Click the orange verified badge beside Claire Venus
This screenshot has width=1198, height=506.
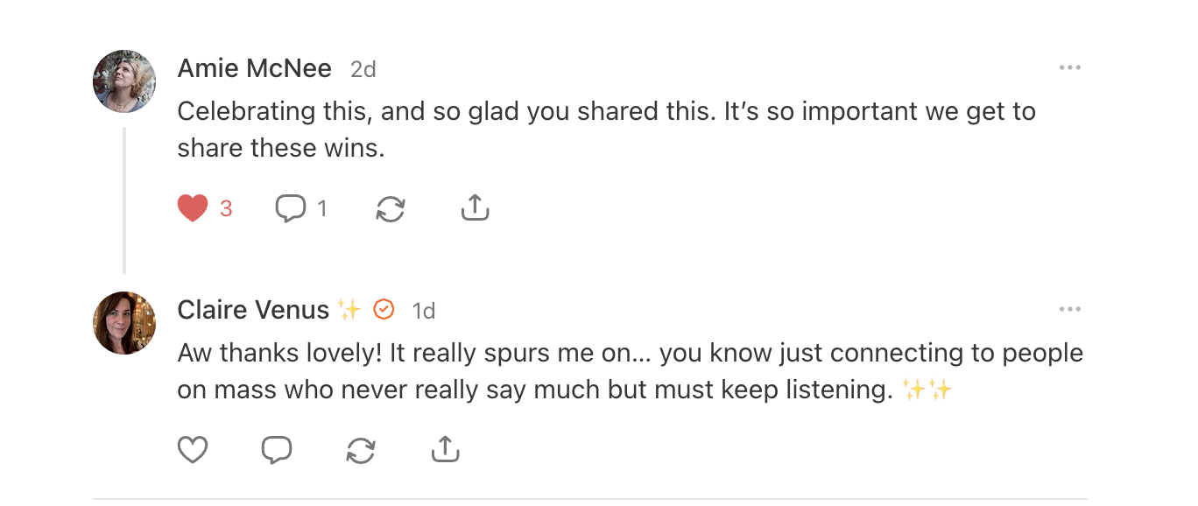coord(384,310)
